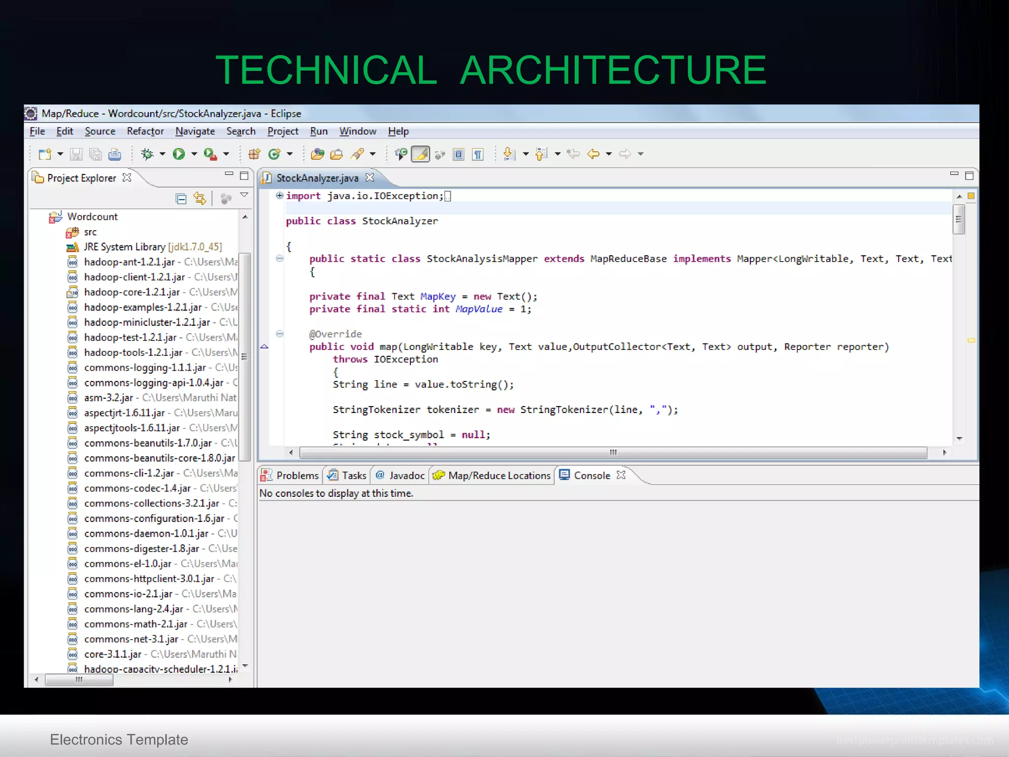1009x757 pixels.
Task: Toggle Mark Occurrences highlighter
Action: point(420,154)
